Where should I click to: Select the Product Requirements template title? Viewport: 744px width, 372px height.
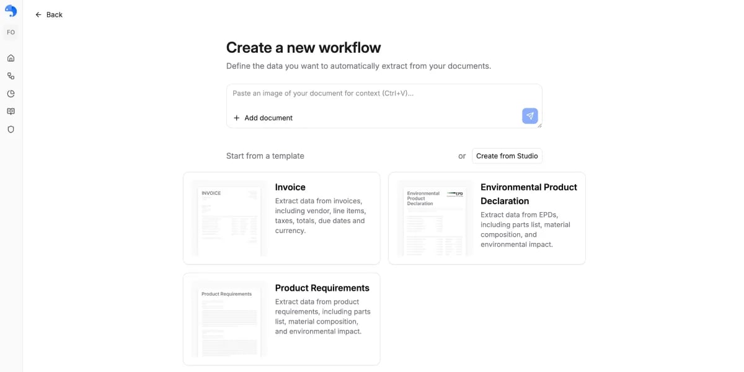point(322,288)
